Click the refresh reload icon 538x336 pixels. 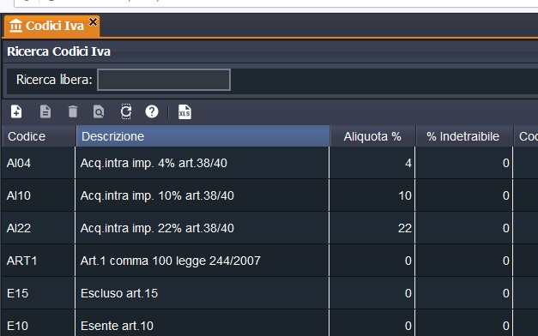tap(126, 111)
